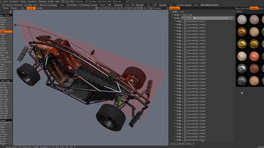Click the Falloff 0% slider field
The height and width of the screenshot is (148, 264).
tap(148, 5)
